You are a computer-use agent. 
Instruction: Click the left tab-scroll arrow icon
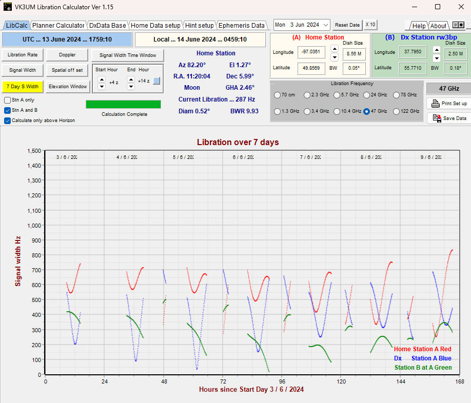456,25
